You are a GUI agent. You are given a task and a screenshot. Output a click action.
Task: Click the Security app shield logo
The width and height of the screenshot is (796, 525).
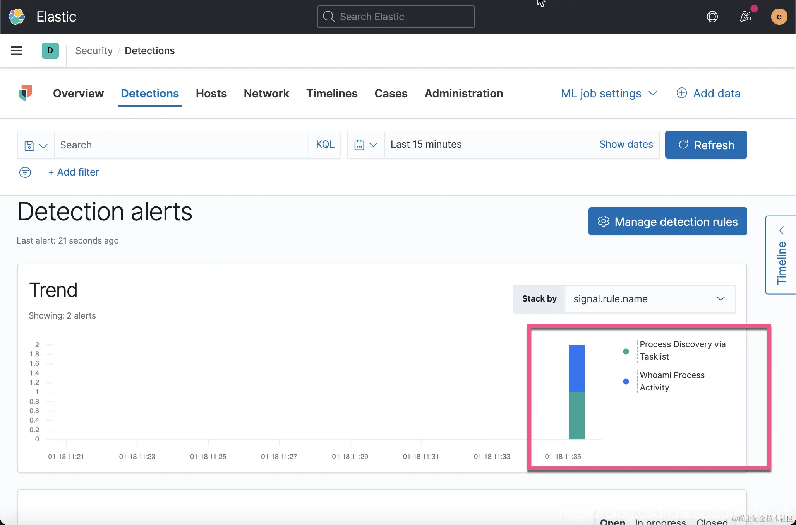[x=25, y=93]
